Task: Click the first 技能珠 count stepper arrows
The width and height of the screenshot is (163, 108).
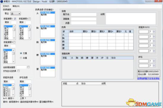Action: click(x=154, y=31)
